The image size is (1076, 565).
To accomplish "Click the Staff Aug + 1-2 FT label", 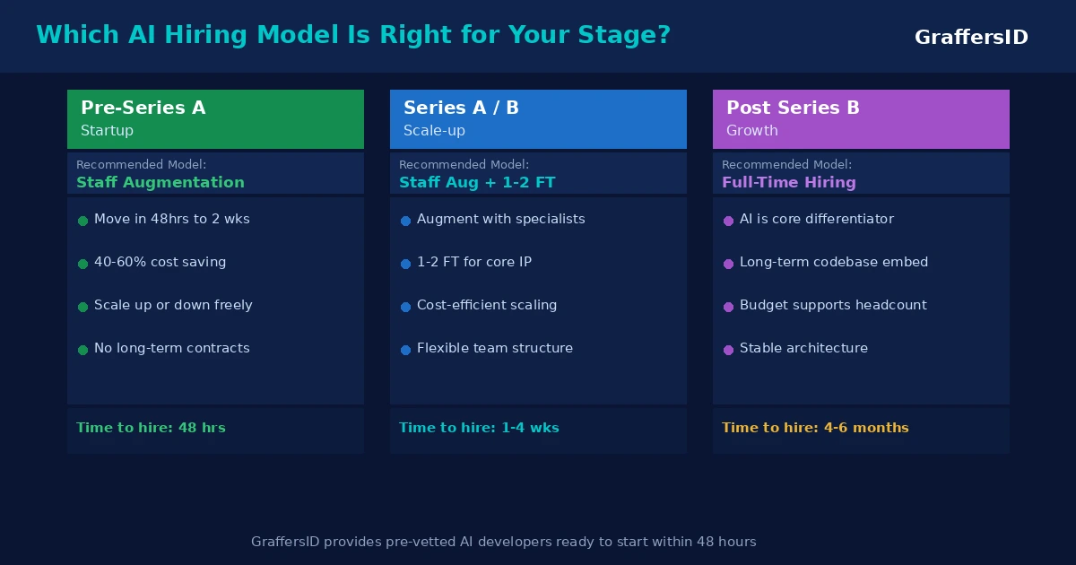I will click(477, 183).
